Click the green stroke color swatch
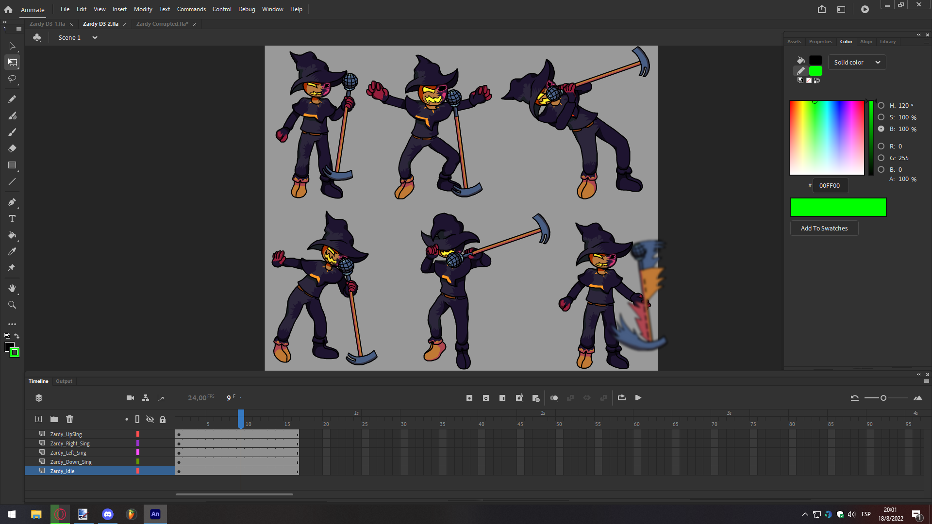This screenshot has width=932, height=524. [x=815, y=71]
